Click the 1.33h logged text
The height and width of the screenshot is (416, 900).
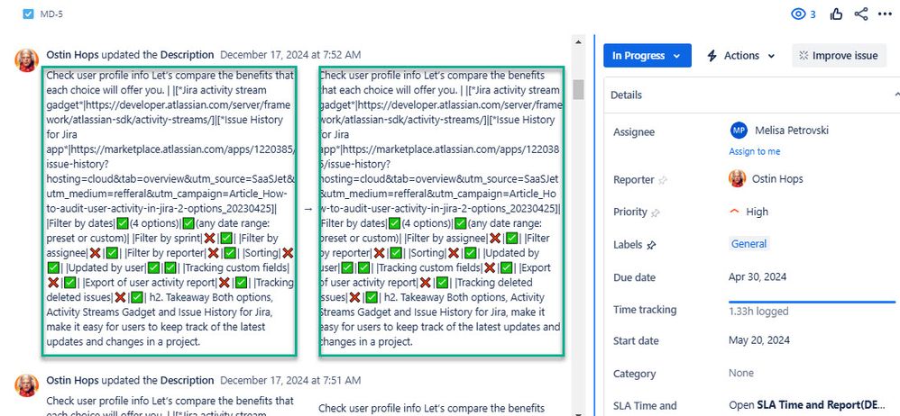coord(758,312)
